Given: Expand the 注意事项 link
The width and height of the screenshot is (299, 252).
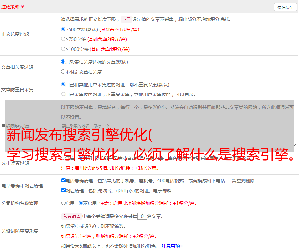Looking at the screenshot, I should (x=172, y=246).
